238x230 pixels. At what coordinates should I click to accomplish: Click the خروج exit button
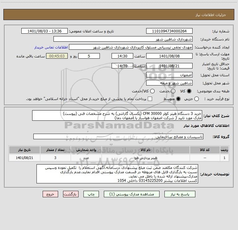pyautogui.click(x=50, y=194)
